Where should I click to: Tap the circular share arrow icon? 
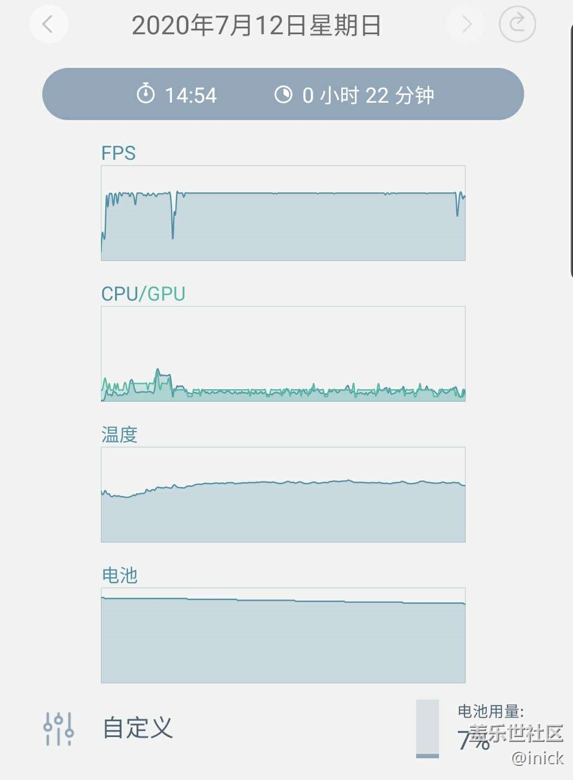(517, 24)
